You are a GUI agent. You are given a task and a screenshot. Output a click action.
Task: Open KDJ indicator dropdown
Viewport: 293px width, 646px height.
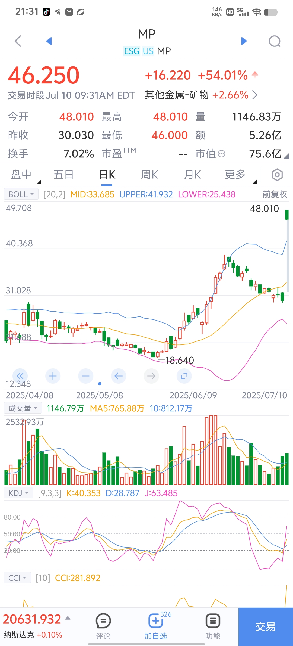tap(18, 493)
